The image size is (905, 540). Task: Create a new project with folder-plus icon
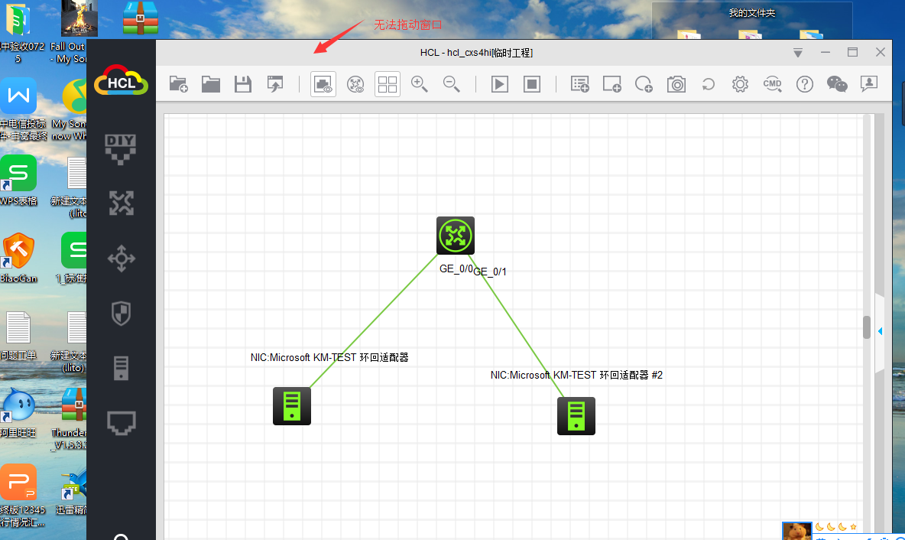tap(178, 84)
